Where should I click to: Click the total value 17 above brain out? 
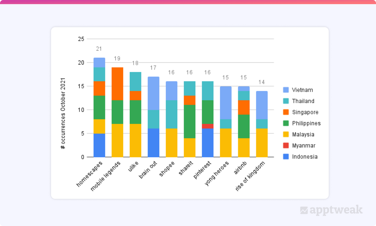[154, 68]
